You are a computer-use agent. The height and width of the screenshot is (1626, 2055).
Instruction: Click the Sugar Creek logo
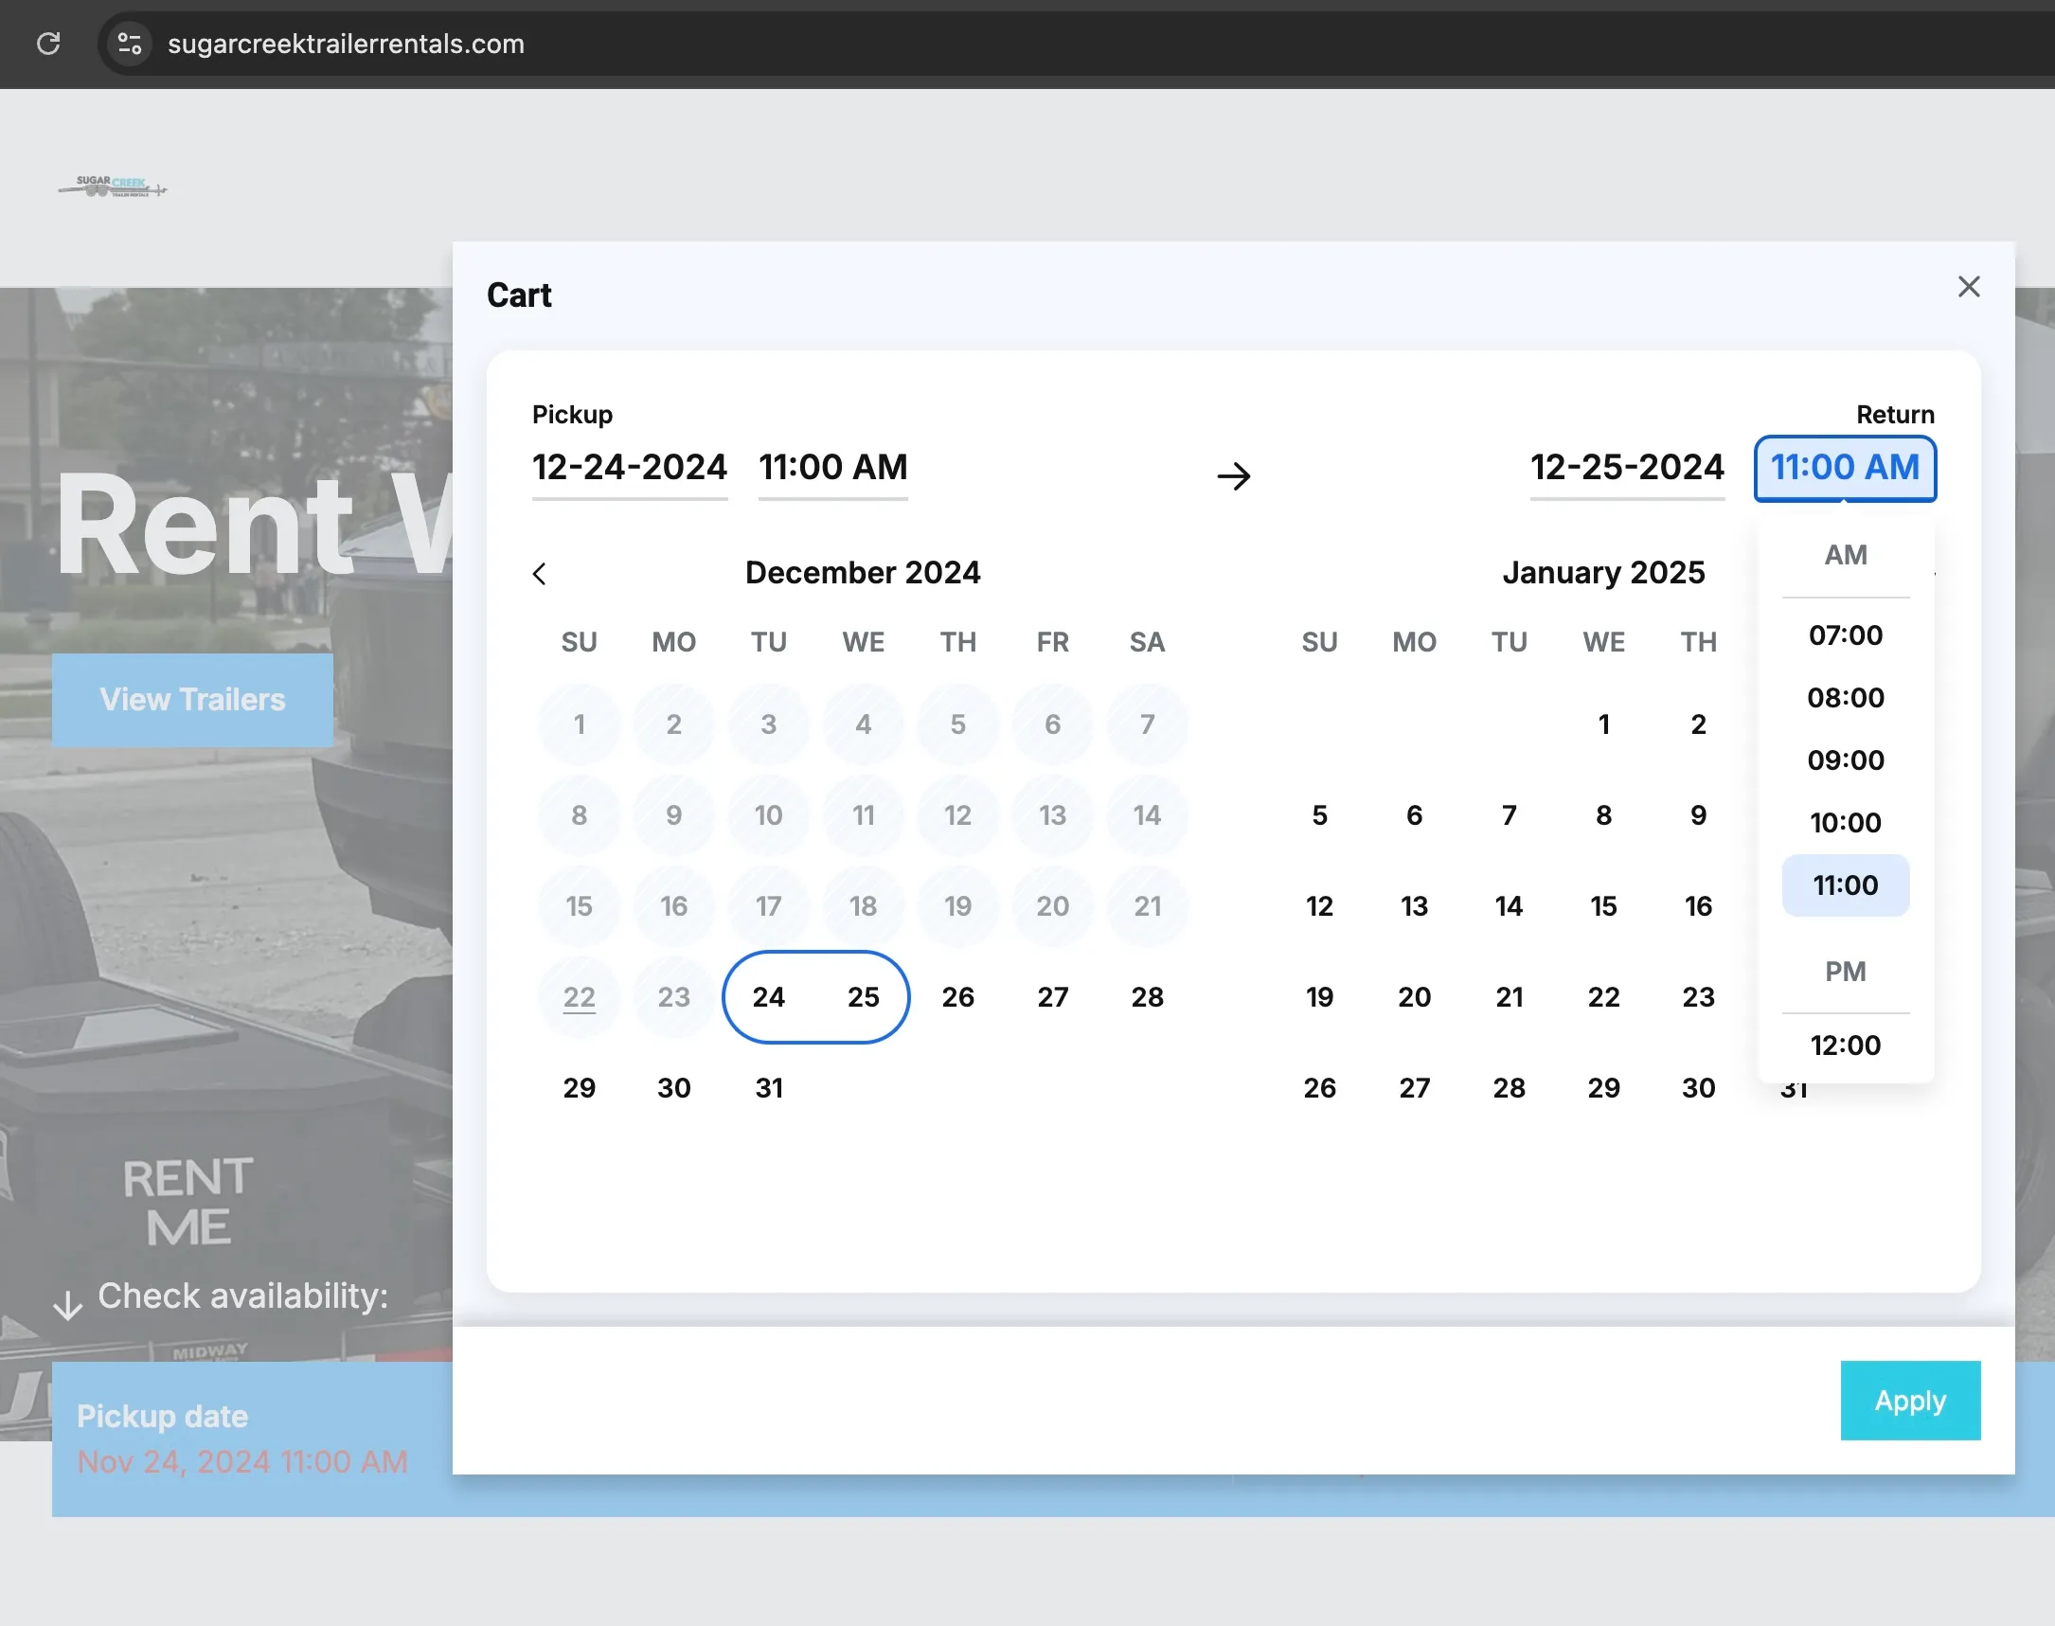pos(113,186)
